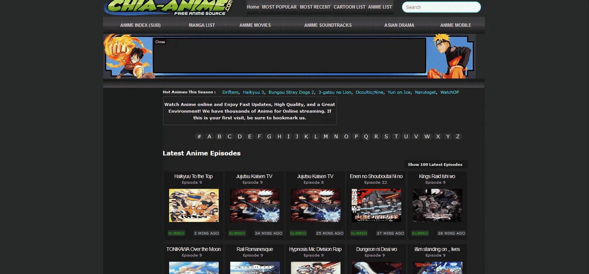
Task: Click SUBBED tag under Haikyuu
Action: pos(176,233)
